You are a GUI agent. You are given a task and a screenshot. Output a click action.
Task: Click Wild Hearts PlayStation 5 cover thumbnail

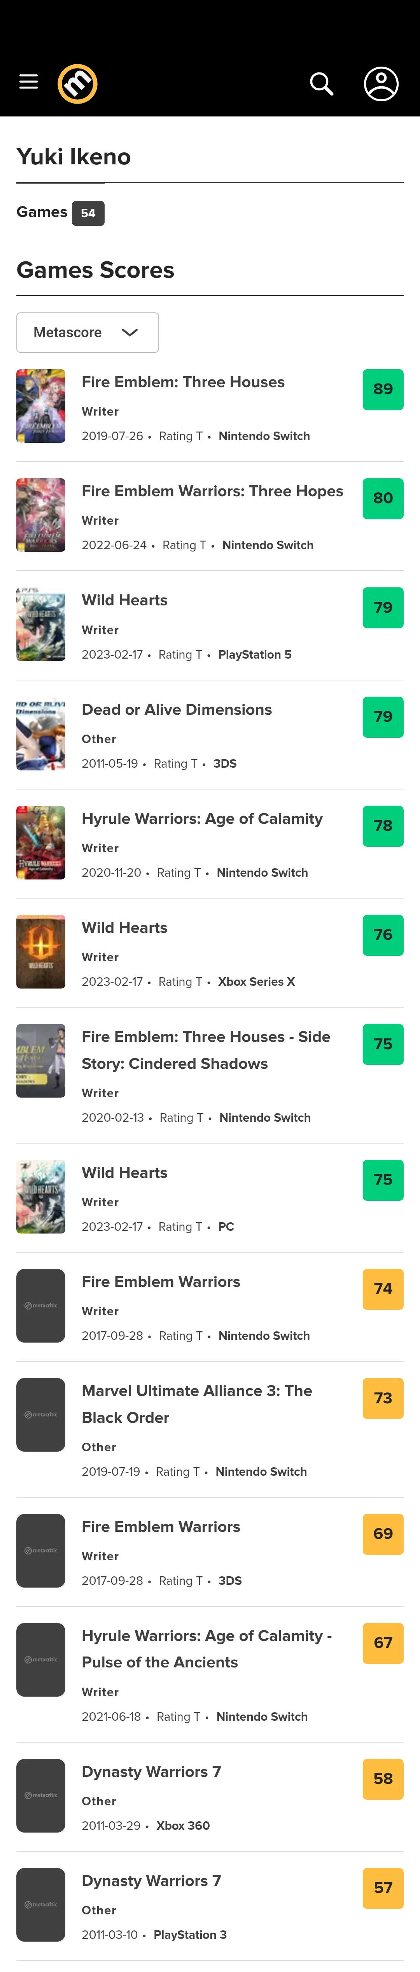coord(40,624)
